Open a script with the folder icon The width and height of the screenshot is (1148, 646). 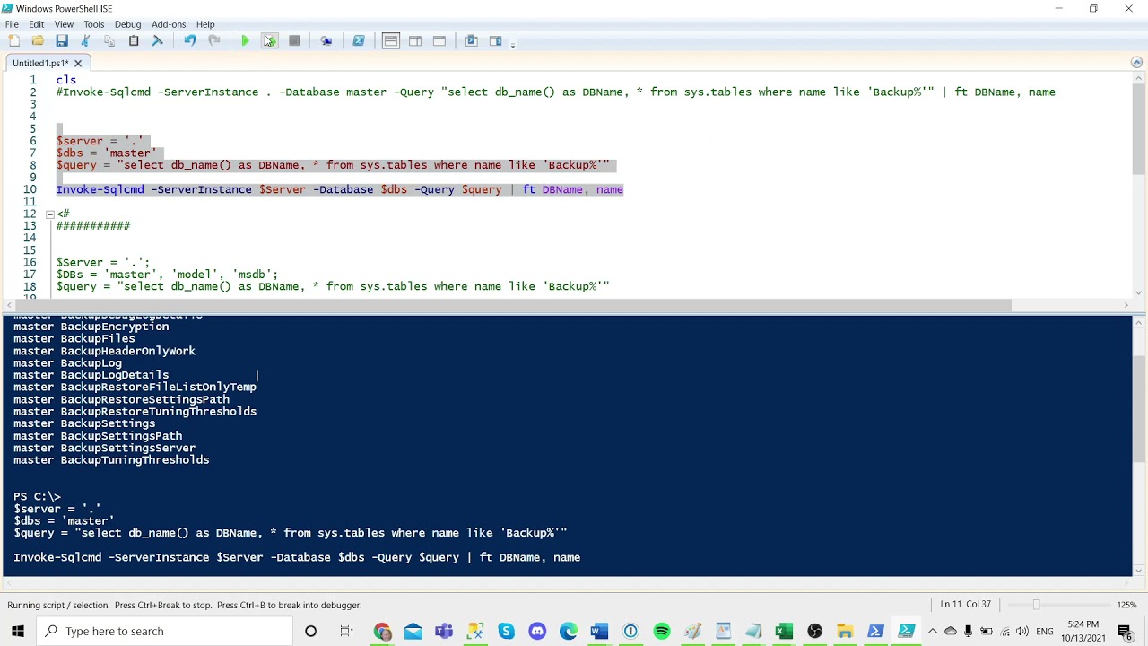coord(38,41)
